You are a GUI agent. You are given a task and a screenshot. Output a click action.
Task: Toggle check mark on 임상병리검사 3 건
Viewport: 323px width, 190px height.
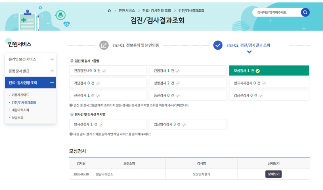pyautogui.click(x=184, y=125)
